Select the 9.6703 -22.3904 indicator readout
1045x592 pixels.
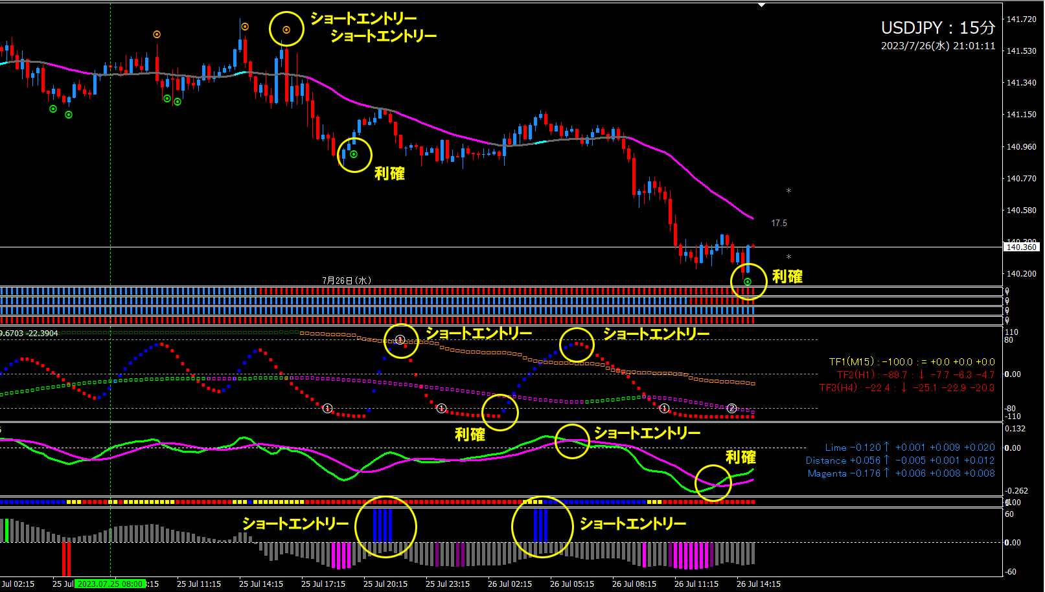pos(29,333)
